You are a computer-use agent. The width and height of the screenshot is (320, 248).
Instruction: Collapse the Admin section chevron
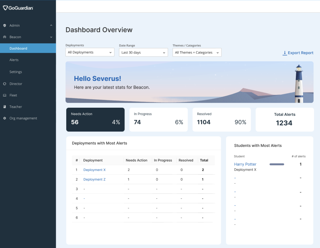click(x=51, y=25)
